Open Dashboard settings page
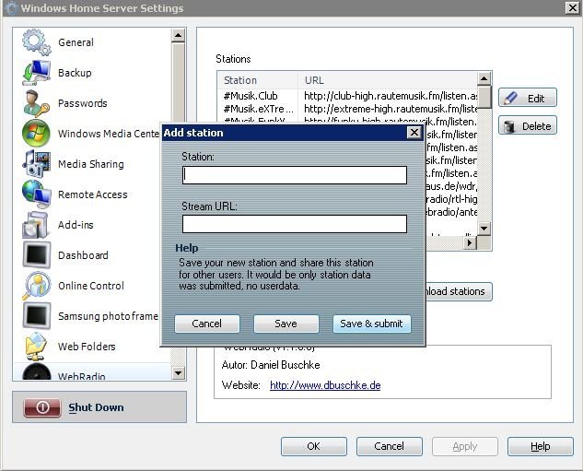 pyautogui.click(x=83, y=255)
